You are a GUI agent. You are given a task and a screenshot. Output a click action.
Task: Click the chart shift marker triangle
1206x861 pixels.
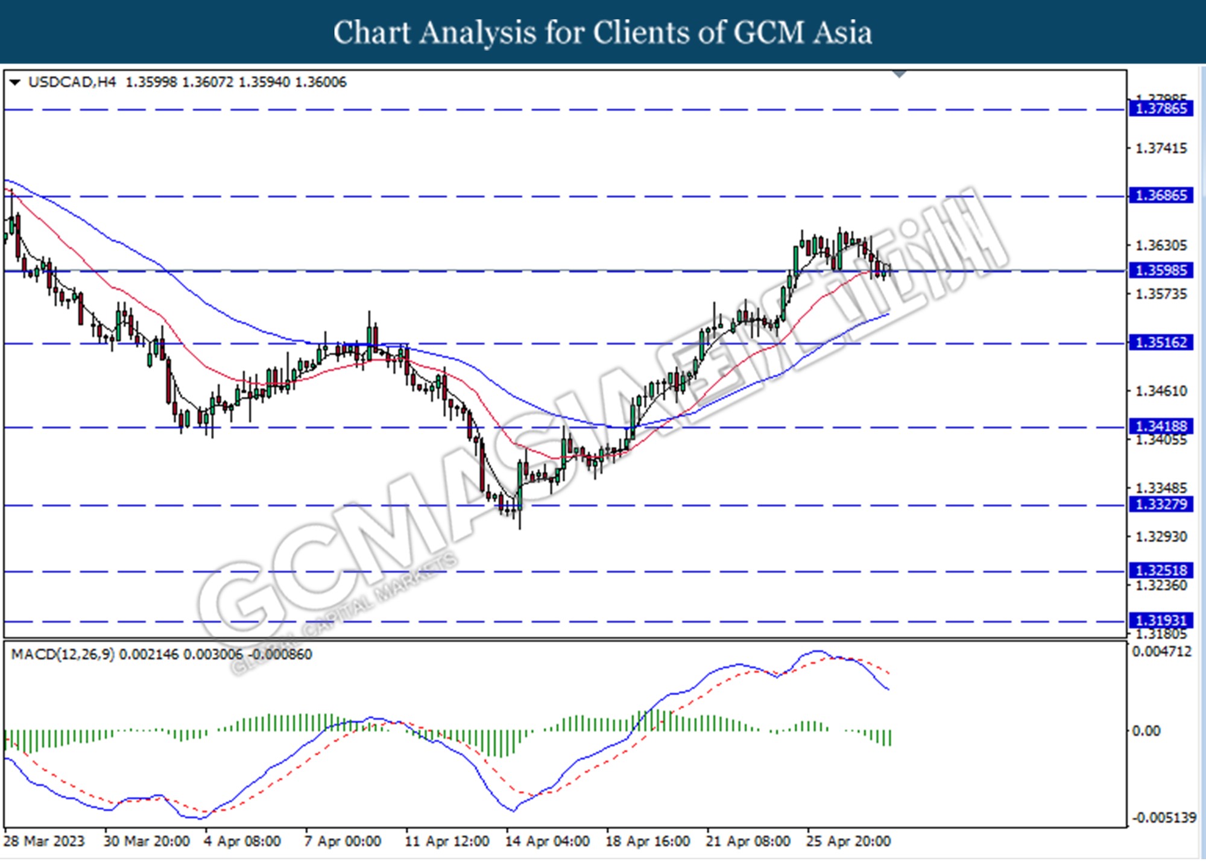[899, 74]
